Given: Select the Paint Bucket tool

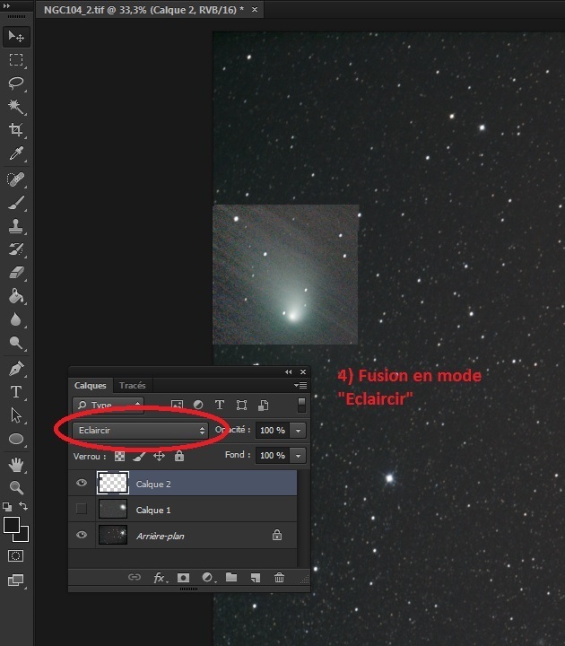Looking at the screenshot, I should tap(16, 296).
